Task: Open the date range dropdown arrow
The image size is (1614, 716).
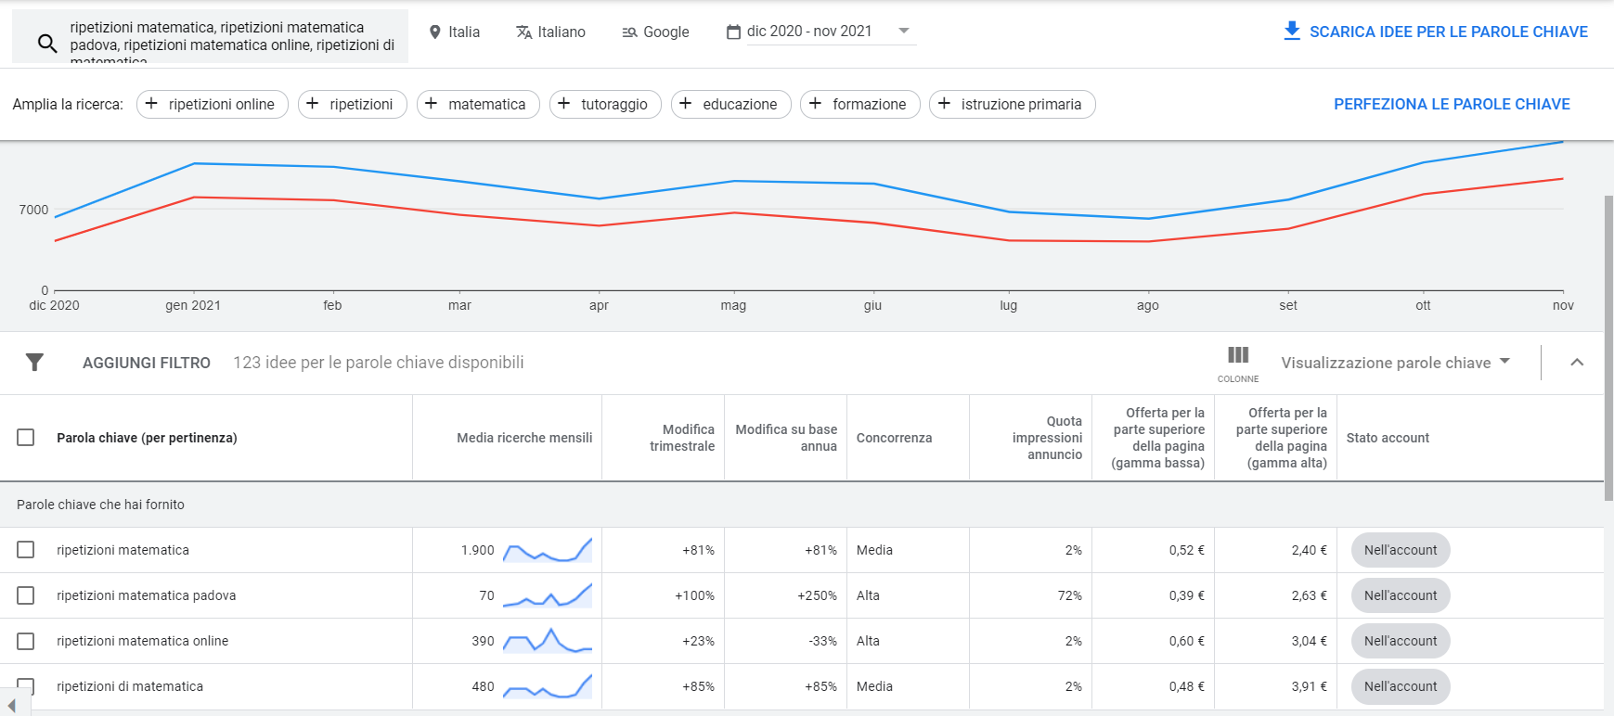Action: tap(904, 31)
